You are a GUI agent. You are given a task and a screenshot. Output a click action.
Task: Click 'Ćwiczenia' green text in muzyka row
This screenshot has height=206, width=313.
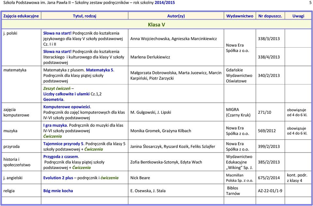(x=52, y=136)
